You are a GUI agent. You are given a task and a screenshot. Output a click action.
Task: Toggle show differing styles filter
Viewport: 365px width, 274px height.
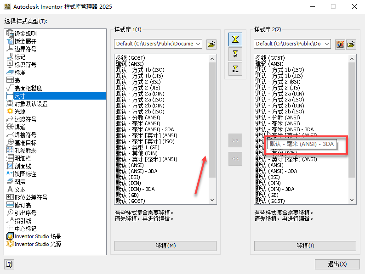(x=235, y=54)
